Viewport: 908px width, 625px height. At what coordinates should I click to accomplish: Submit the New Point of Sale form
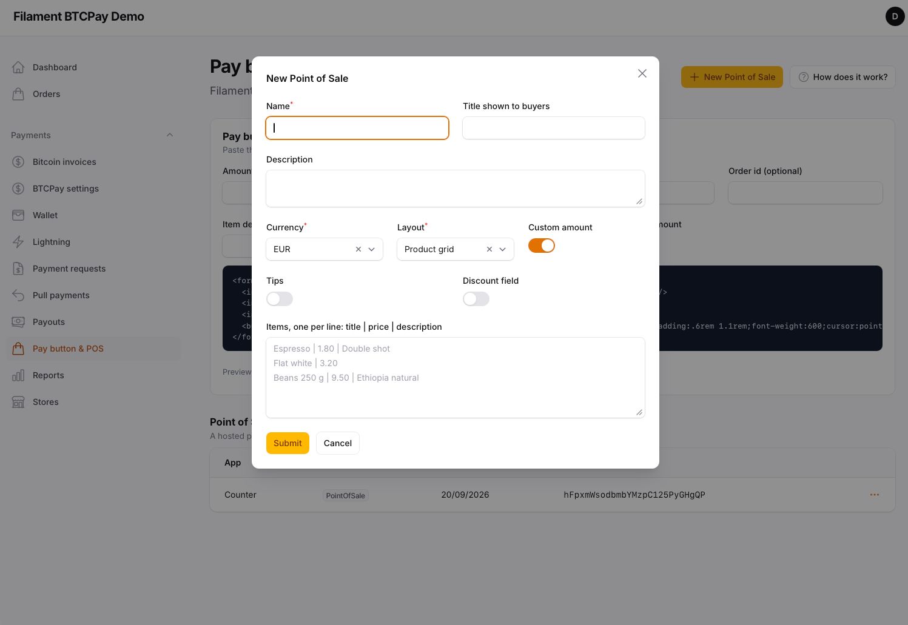coord(288,443)
